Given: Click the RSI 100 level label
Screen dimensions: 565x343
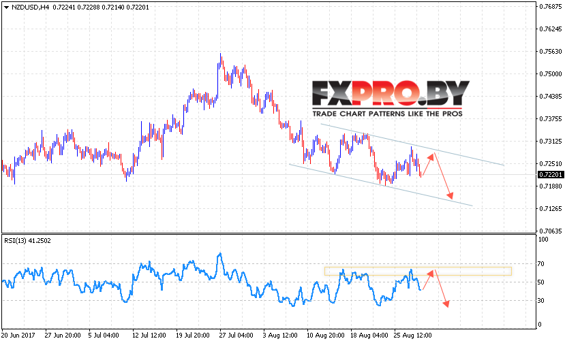Looking at the screenshot, I should pyautogui.click(x=543, y=240).
